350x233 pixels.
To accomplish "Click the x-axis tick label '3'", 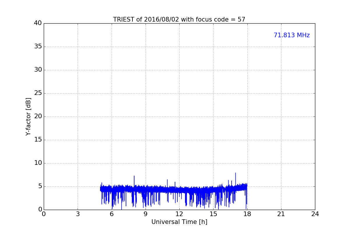I will (x=78, y=214).
